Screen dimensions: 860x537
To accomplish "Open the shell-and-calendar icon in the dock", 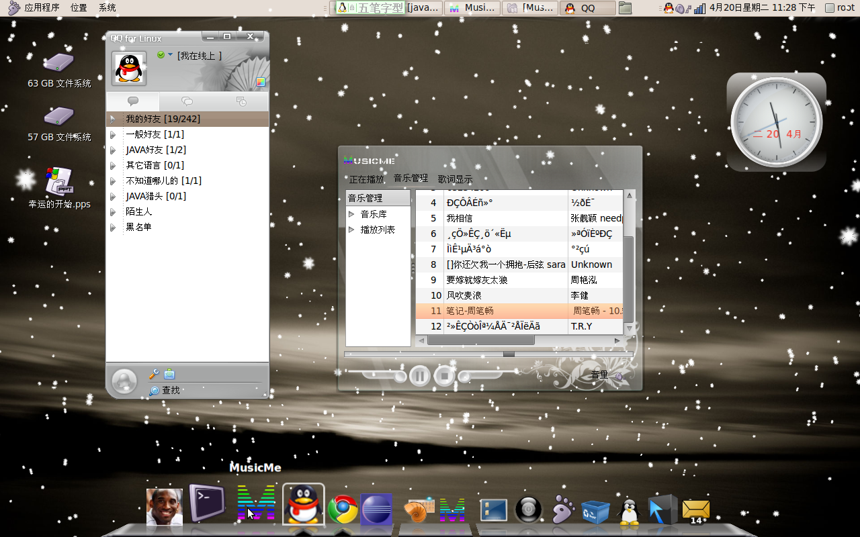I will click(x=420, y=509).
